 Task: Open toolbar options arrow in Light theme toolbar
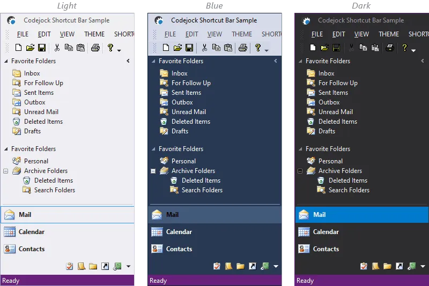(119, 50)
